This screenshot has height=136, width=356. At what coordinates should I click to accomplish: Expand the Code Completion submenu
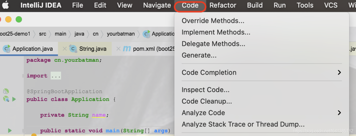coord(339,72)
